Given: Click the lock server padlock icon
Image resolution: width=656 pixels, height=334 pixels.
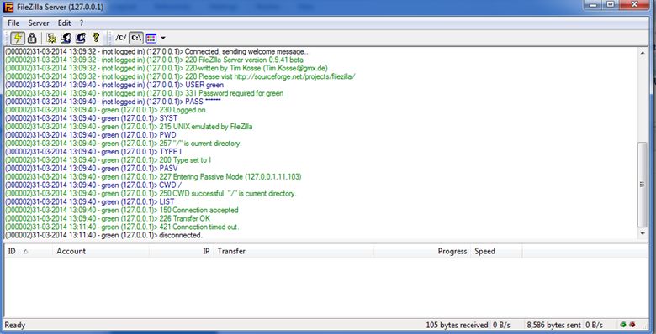Looking at the screenshot, I should (32, 38).
